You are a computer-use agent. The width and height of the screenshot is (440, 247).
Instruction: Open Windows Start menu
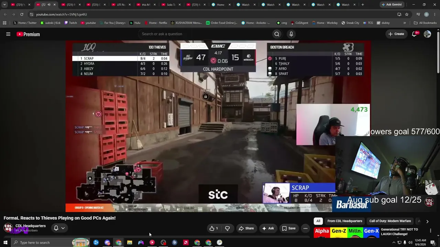(5, 243)
